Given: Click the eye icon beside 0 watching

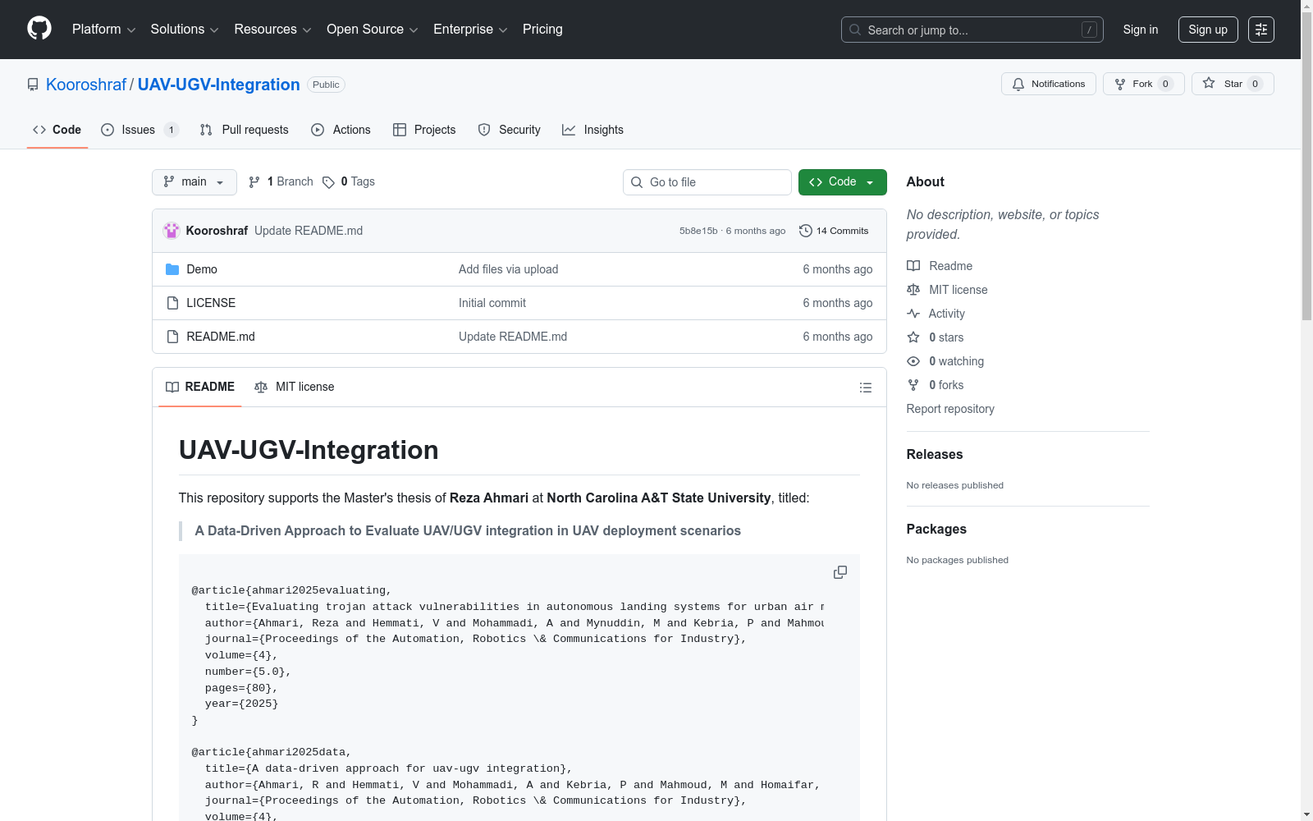Looking at the screenshot, I should [913, 361].
